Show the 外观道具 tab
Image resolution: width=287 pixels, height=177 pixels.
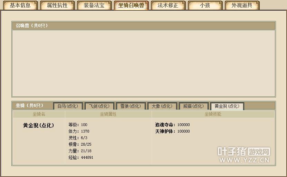pyautogui.click(x=242, y=6)
